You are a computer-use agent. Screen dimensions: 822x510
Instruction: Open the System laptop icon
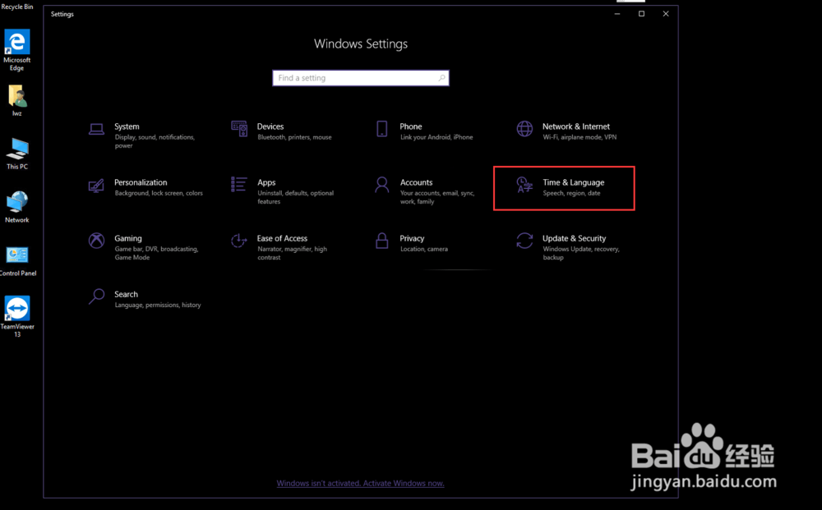click(96, 129)
